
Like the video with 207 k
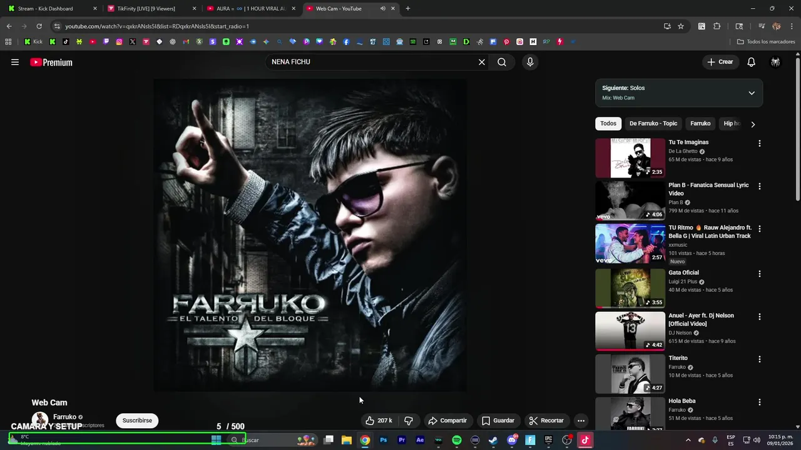click(379, 421)
